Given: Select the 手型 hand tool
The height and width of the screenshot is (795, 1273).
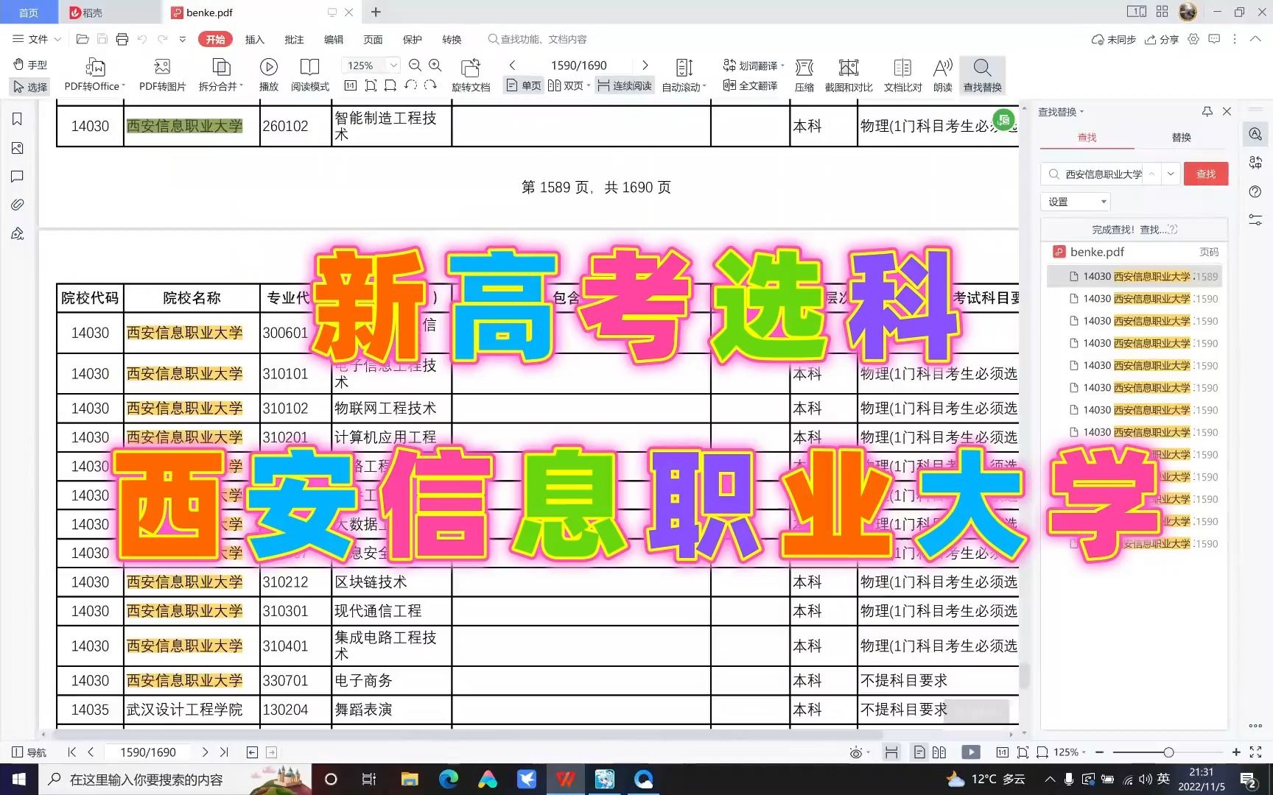Looking at the screenshot, I should point(30,65).
